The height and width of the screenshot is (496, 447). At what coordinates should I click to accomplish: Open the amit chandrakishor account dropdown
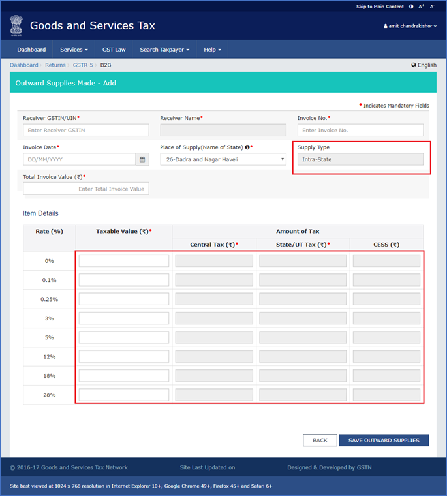click(410, 26)
